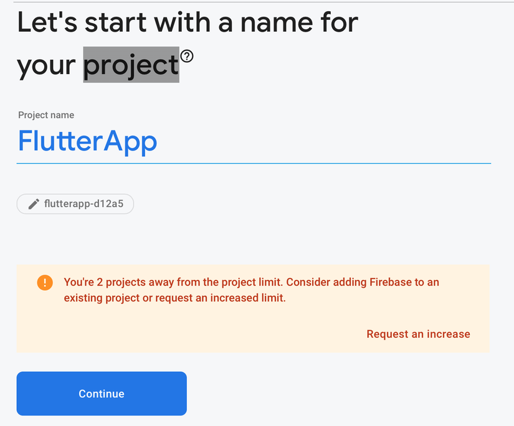The width and height of the screenshot is (514, 426).
Task: Click the phrase existing project in the warning
Action: (x=98, y=298)
